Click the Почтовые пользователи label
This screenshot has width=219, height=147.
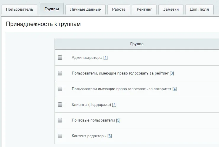[93, 120]
